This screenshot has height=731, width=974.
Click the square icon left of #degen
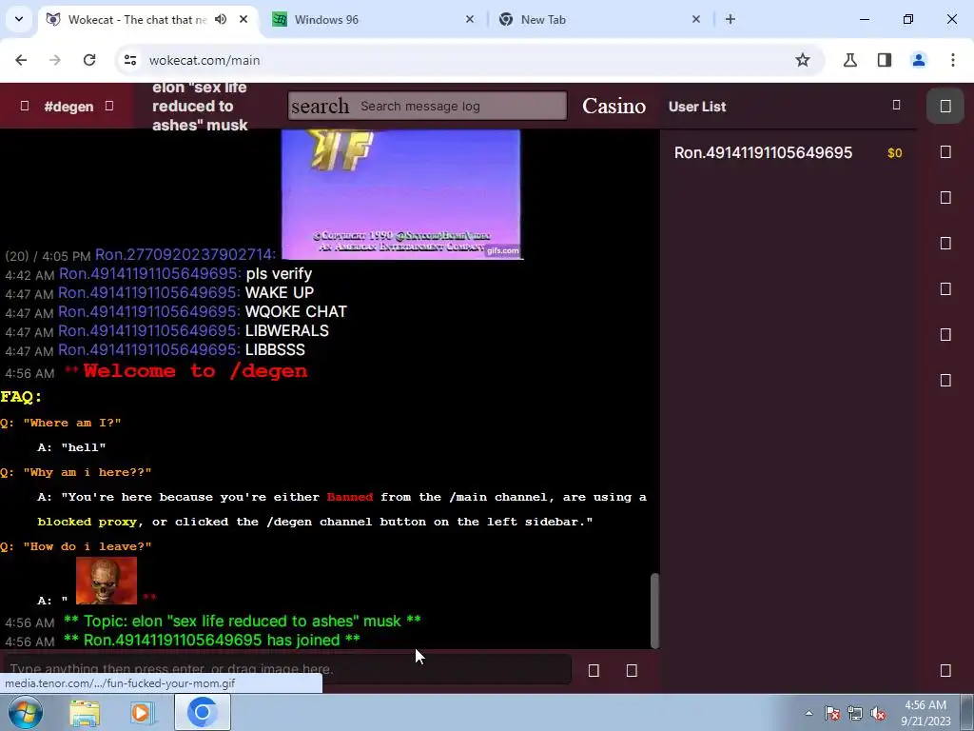click(25, 106)
